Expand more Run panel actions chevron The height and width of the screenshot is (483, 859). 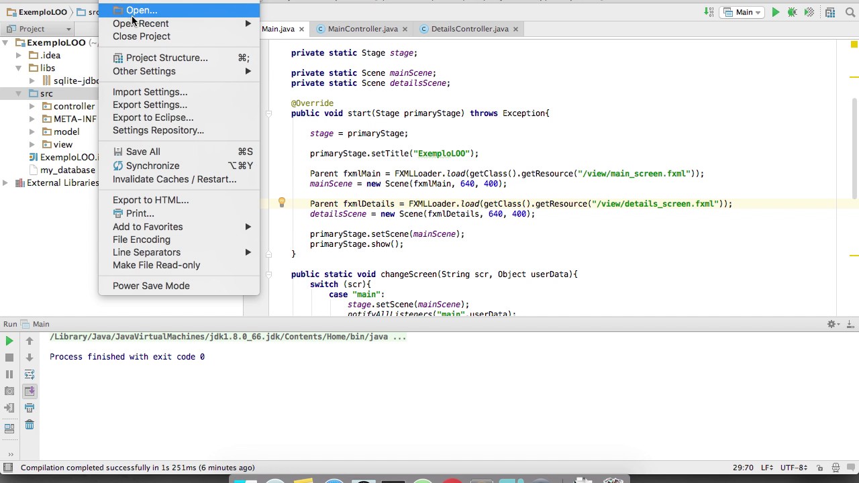pyautogui.click(x=9, y=453)
